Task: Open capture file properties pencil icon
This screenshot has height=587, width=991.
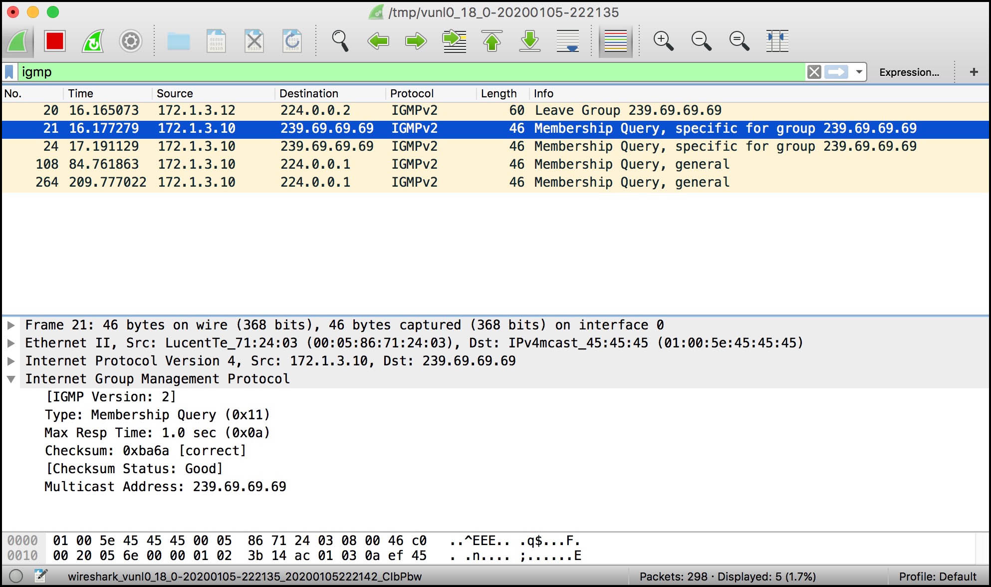Action: 41,577
